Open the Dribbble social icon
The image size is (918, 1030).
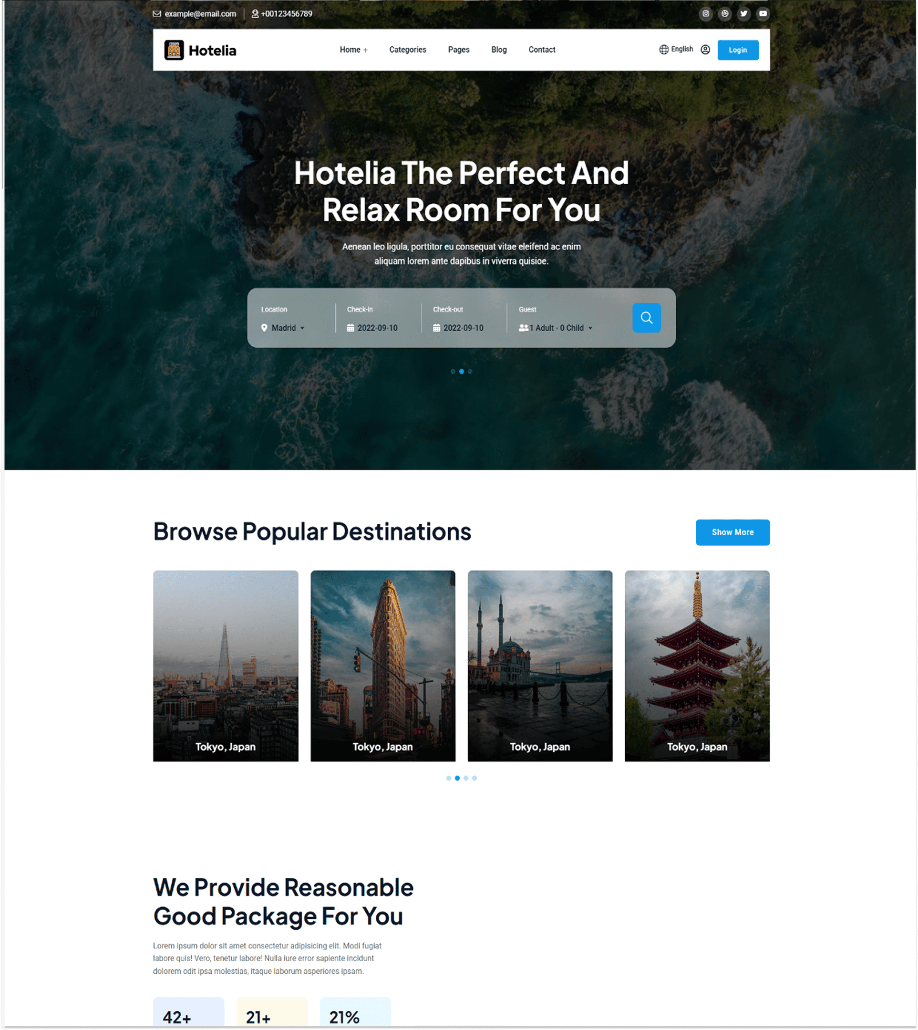coord(725,14)
